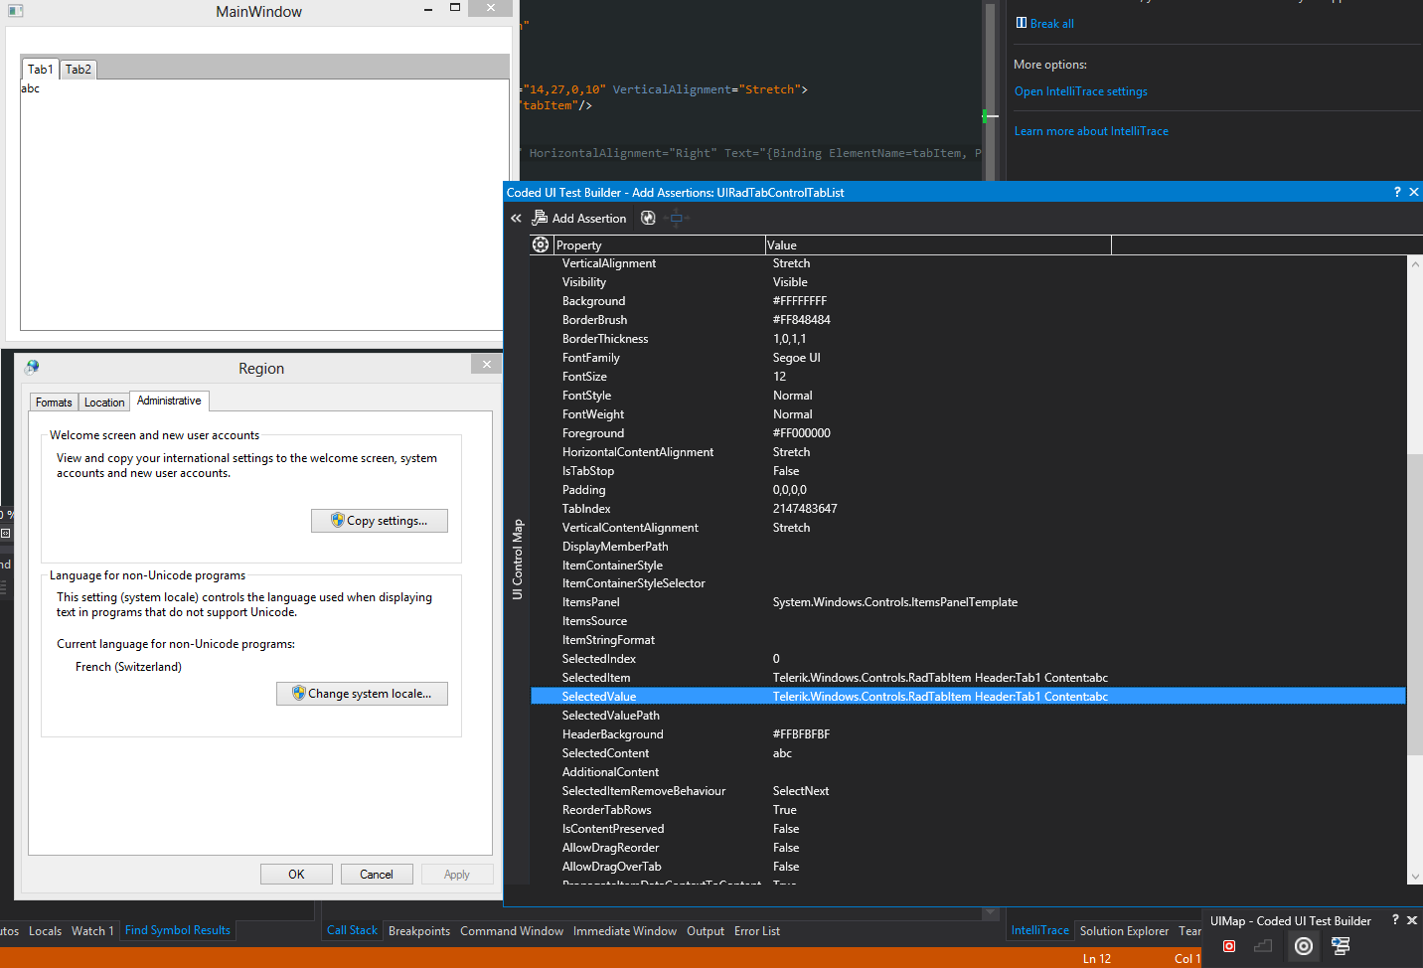Collapse the UI Control Map with double-chevron
This screenshot has width=1423, height=968.
(516, 218)
